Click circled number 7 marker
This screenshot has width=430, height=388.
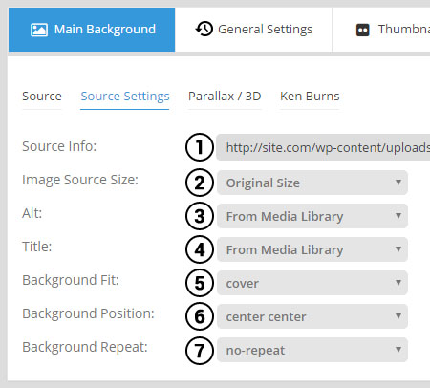coord(200,351)
